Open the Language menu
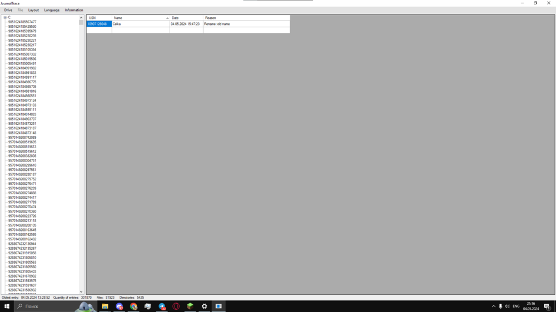This screenshot has width=556, height=312. tap(52, 10)
